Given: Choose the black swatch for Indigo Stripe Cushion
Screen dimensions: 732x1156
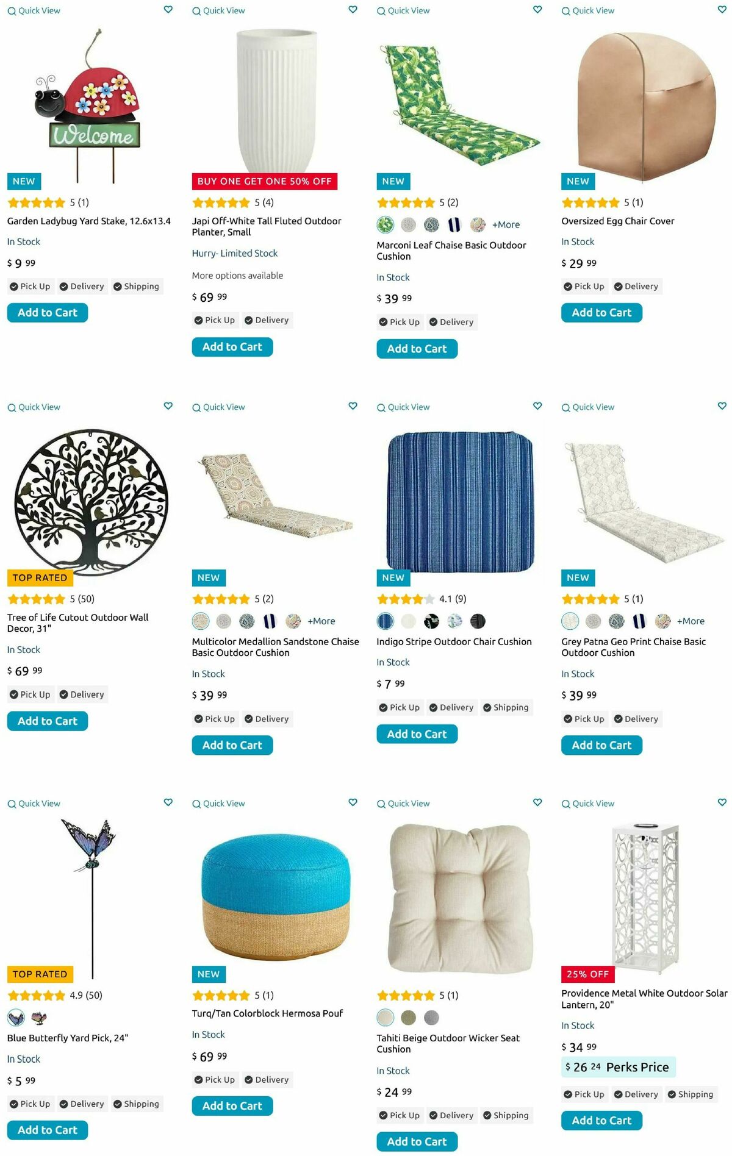Looking at the screenshot, I should coord(478,621).
